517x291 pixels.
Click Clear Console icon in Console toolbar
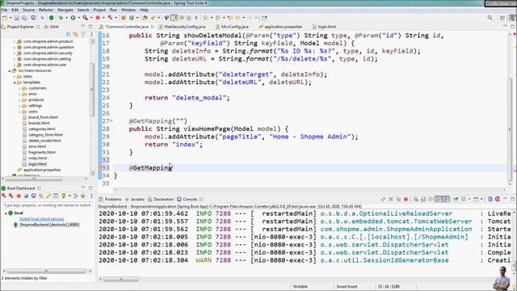416,200
